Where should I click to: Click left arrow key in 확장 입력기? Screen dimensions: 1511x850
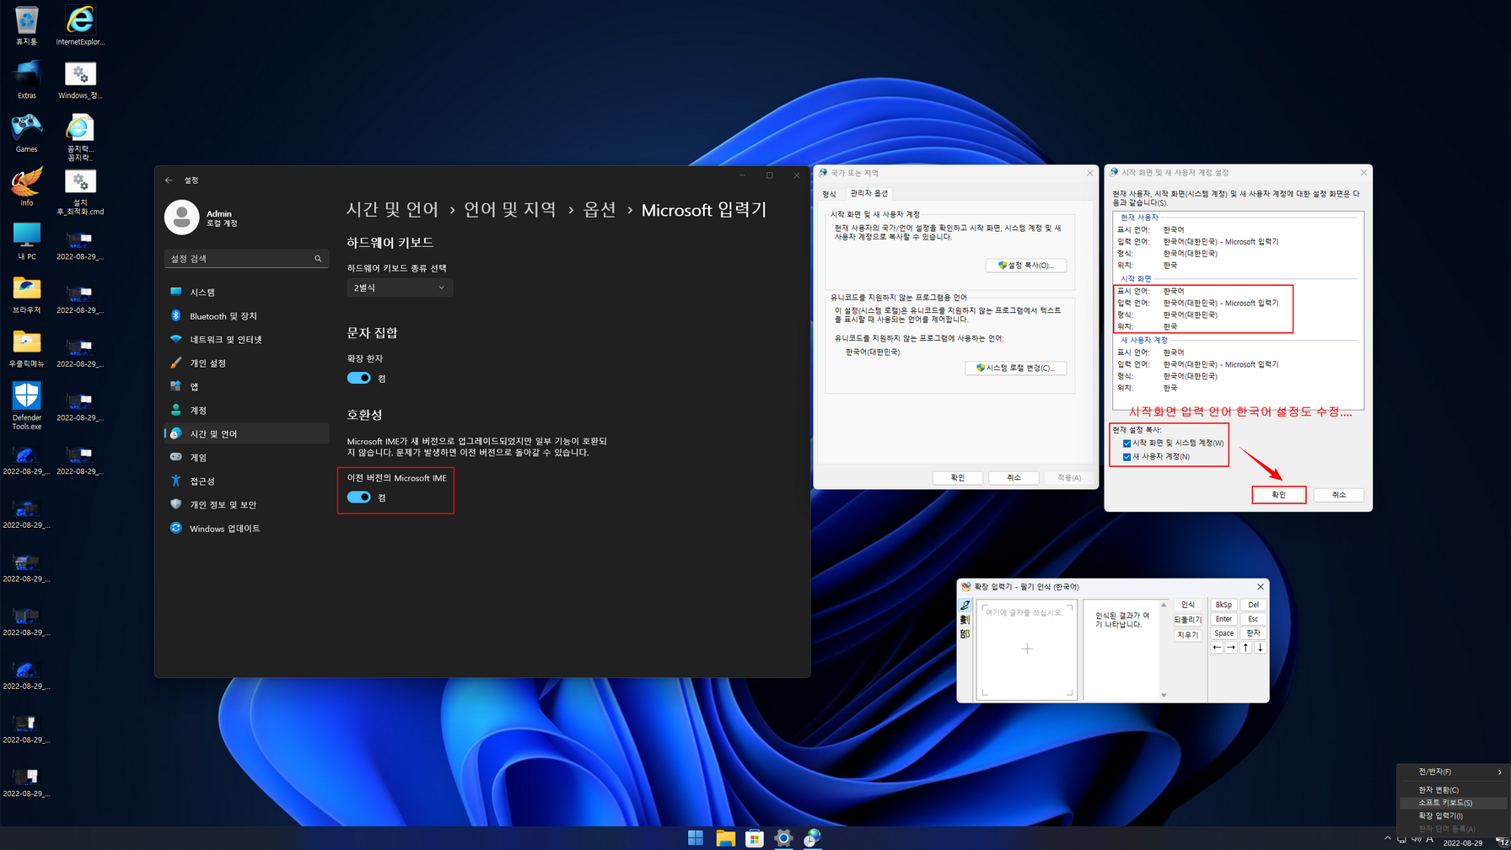pos(1217,648)
